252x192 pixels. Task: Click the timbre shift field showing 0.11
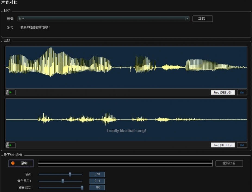click(x=97, y=181)
